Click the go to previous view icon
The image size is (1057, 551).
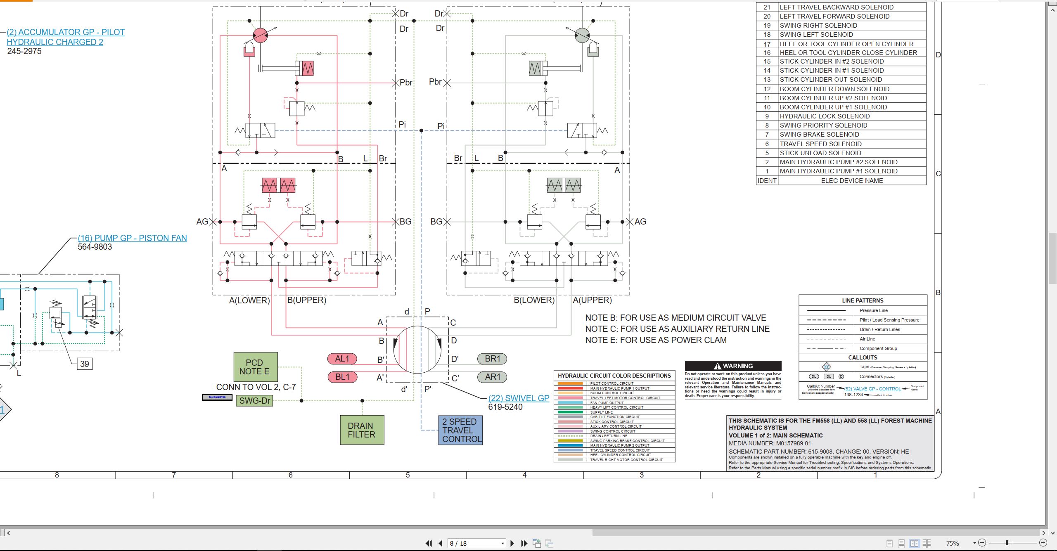coord(537,544)
